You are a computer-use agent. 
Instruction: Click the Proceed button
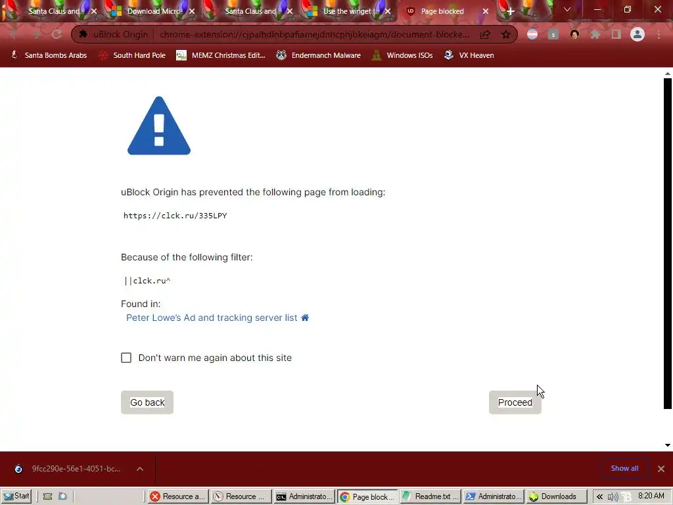click(515, 402)
